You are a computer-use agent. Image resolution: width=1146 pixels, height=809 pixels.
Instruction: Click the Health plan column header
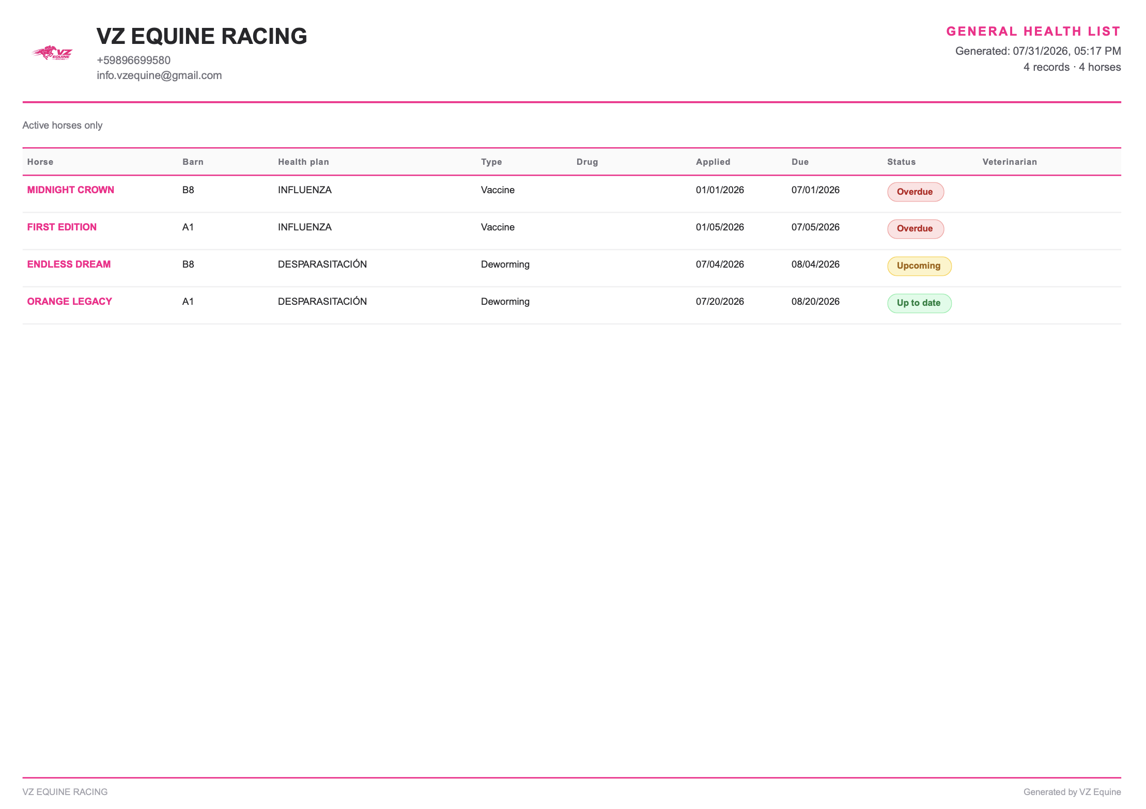(x=303, y=162)
